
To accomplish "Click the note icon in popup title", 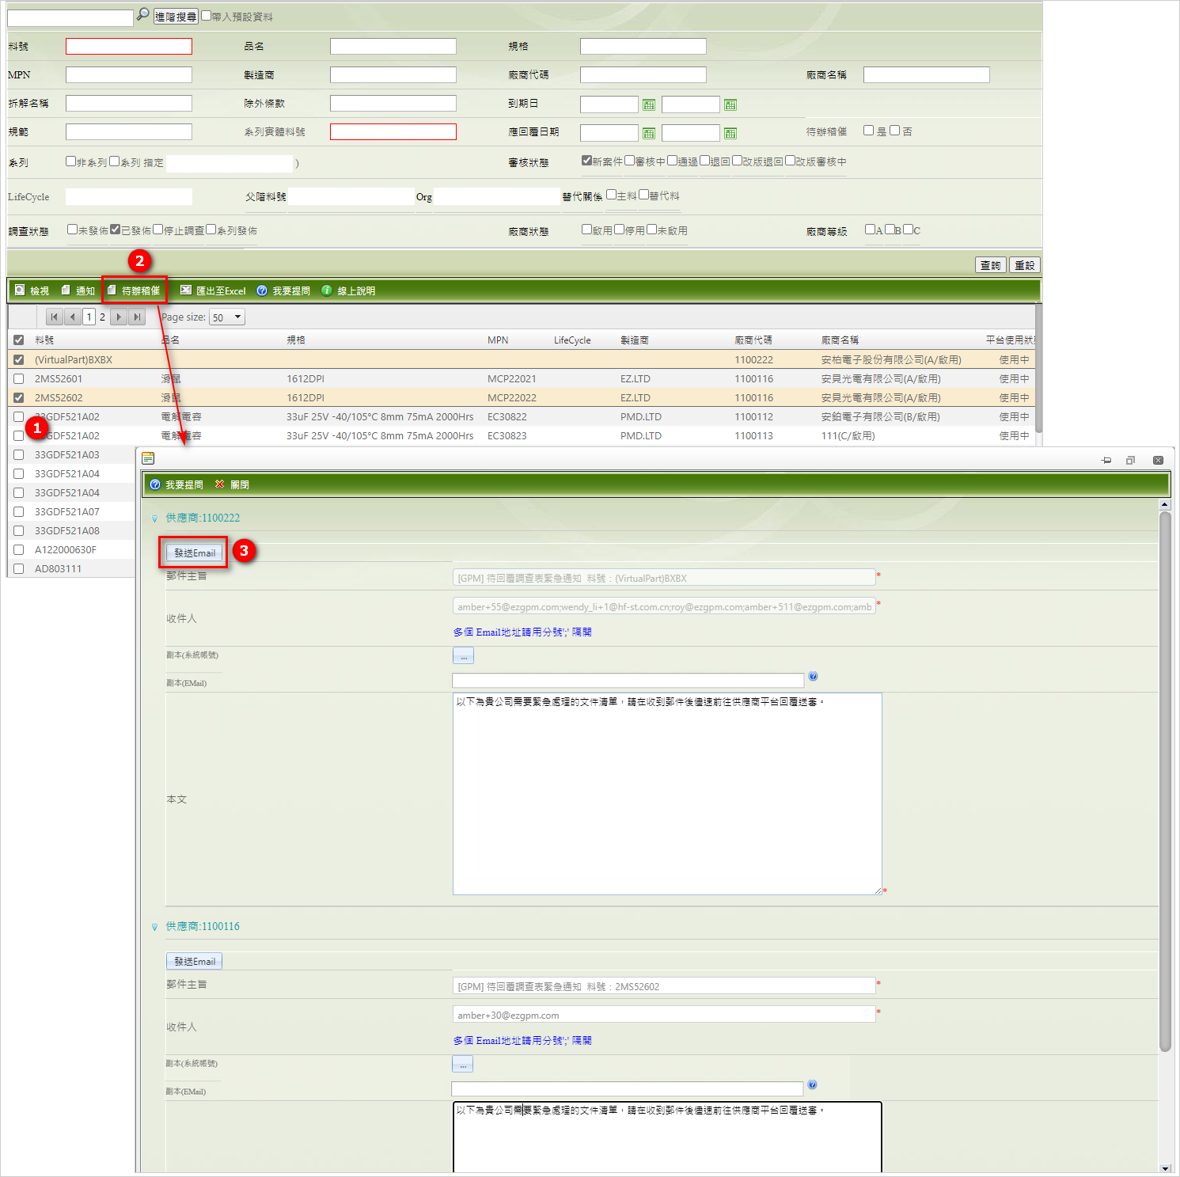I will tap(148, 458).
